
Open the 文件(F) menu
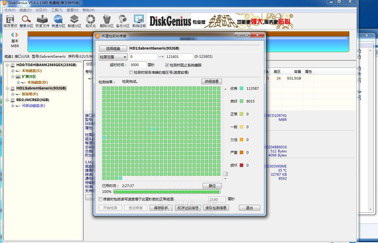tap(10, 10)
